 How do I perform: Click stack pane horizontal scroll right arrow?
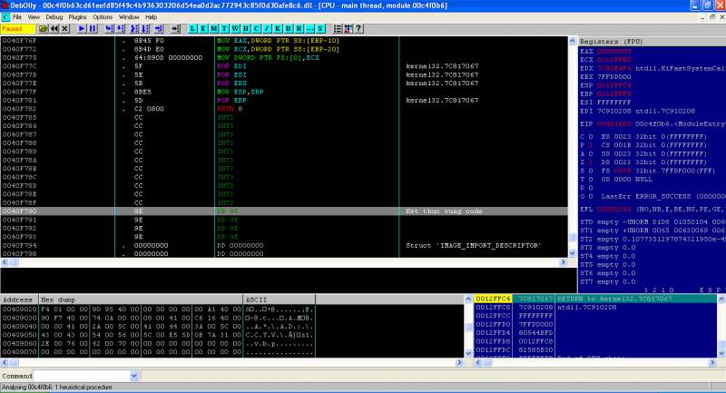[712, 362]
